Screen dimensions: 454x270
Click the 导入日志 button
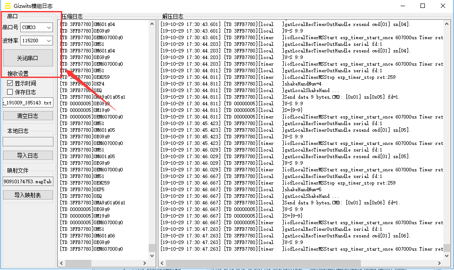(28, 155)
